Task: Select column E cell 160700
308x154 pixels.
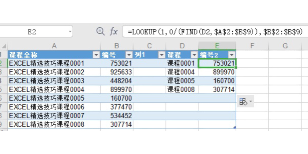Action: tap(217, 81)
